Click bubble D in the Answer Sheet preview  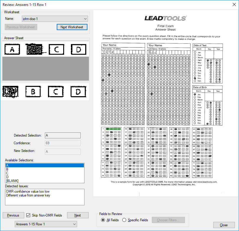coord(79,49)
